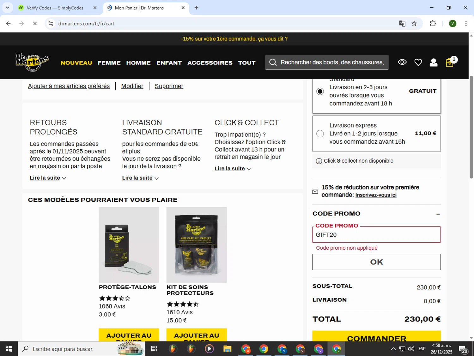Click Ajouter à mes articles préférés

pos(69,86)
